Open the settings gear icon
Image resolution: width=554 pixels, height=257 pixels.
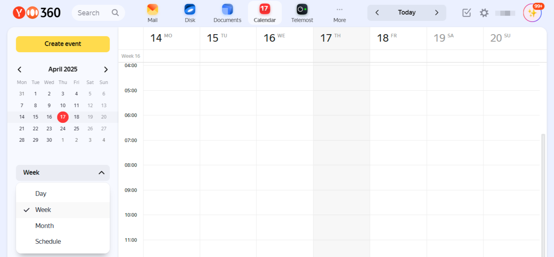click(x=484, y=13)
